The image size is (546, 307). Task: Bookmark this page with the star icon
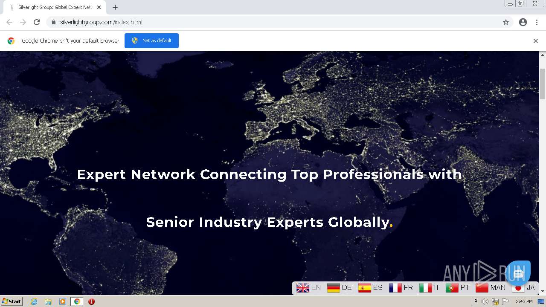[x=506, y=22]
